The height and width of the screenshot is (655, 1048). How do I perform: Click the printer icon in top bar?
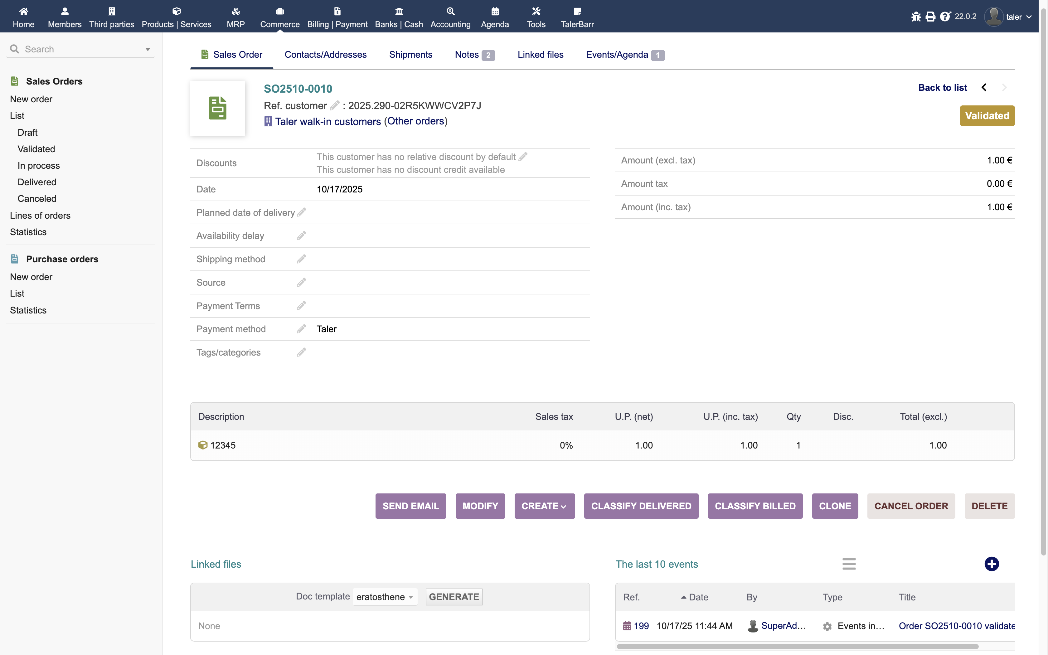point(930,17)
